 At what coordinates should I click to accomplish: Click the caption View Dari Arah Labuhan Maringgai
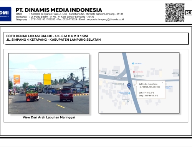click(x=49, y=117)
